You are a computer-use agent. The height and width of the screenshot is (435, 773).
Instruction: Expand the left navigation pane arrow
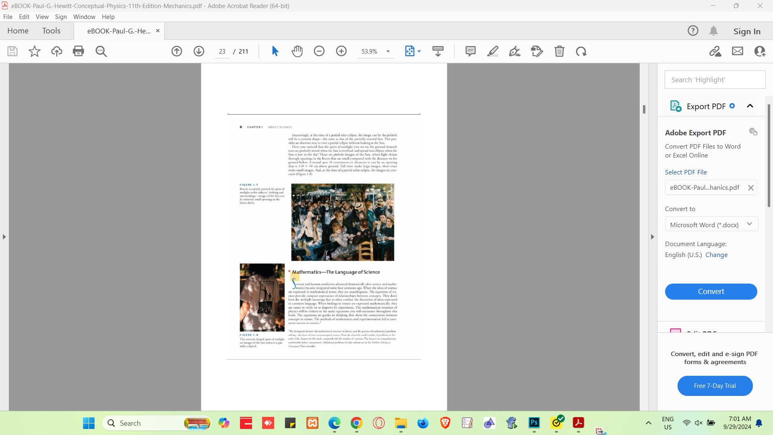point(4,237)
